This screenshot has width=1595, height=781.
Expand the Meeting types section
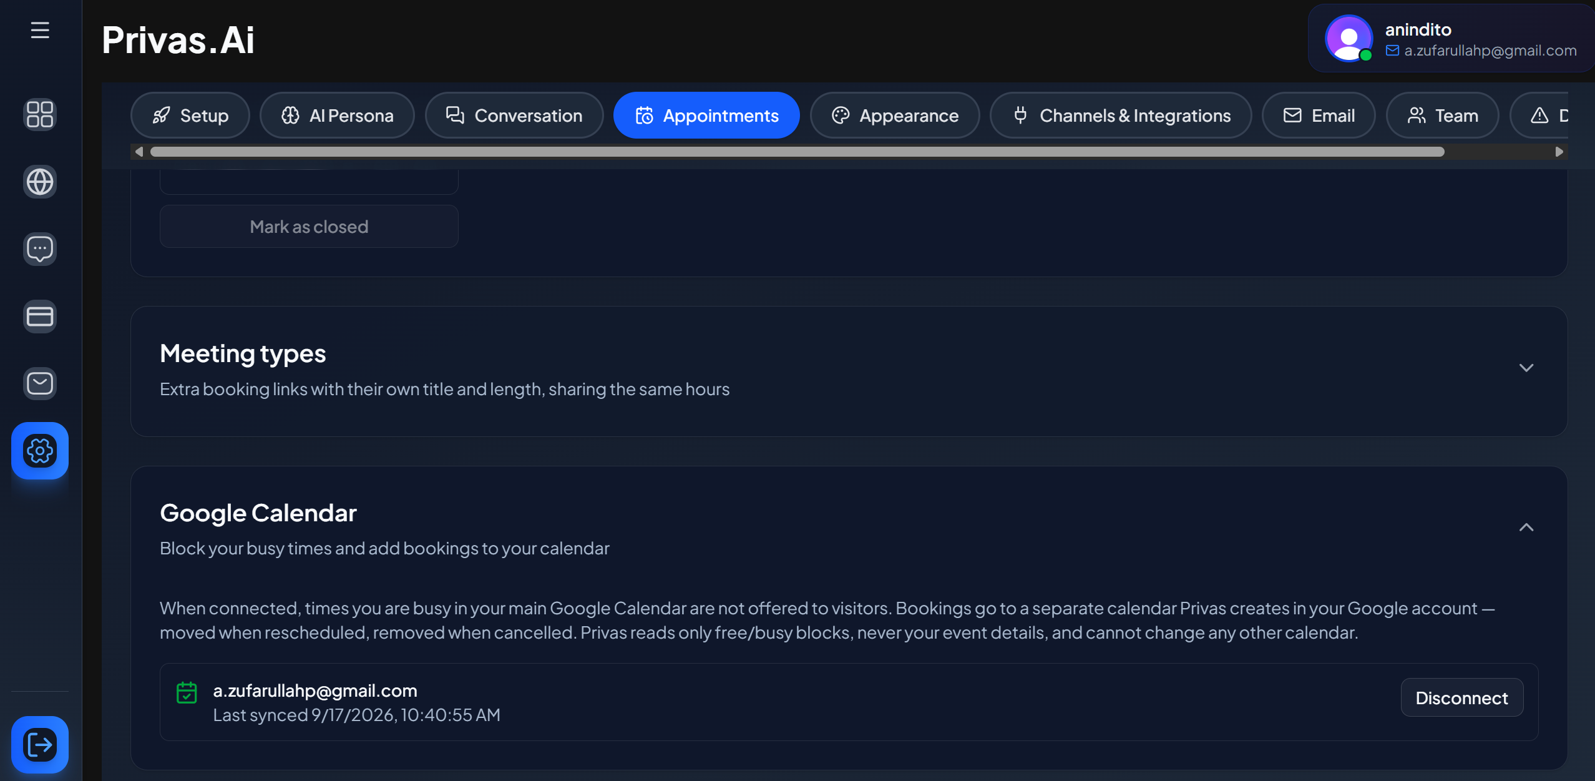(x=1526, y=368)
